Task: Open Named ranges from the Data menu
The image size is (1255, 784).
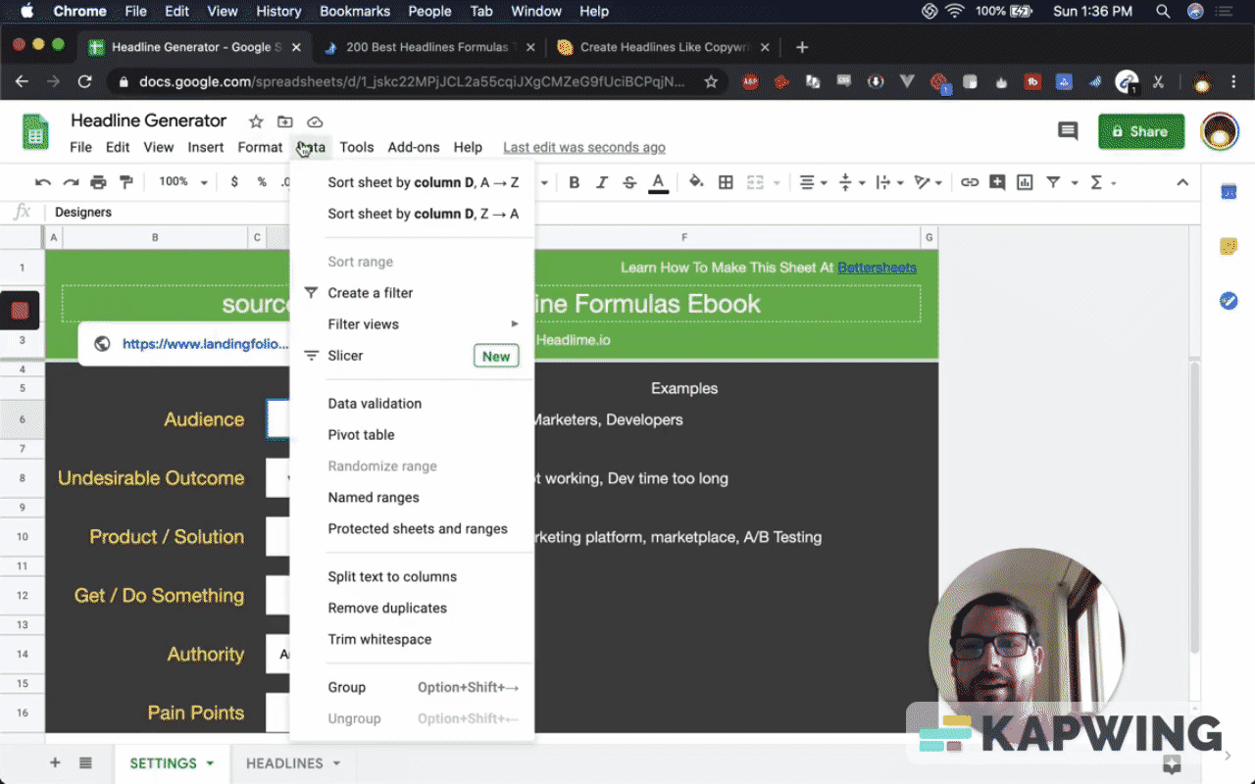Action: 412,498
